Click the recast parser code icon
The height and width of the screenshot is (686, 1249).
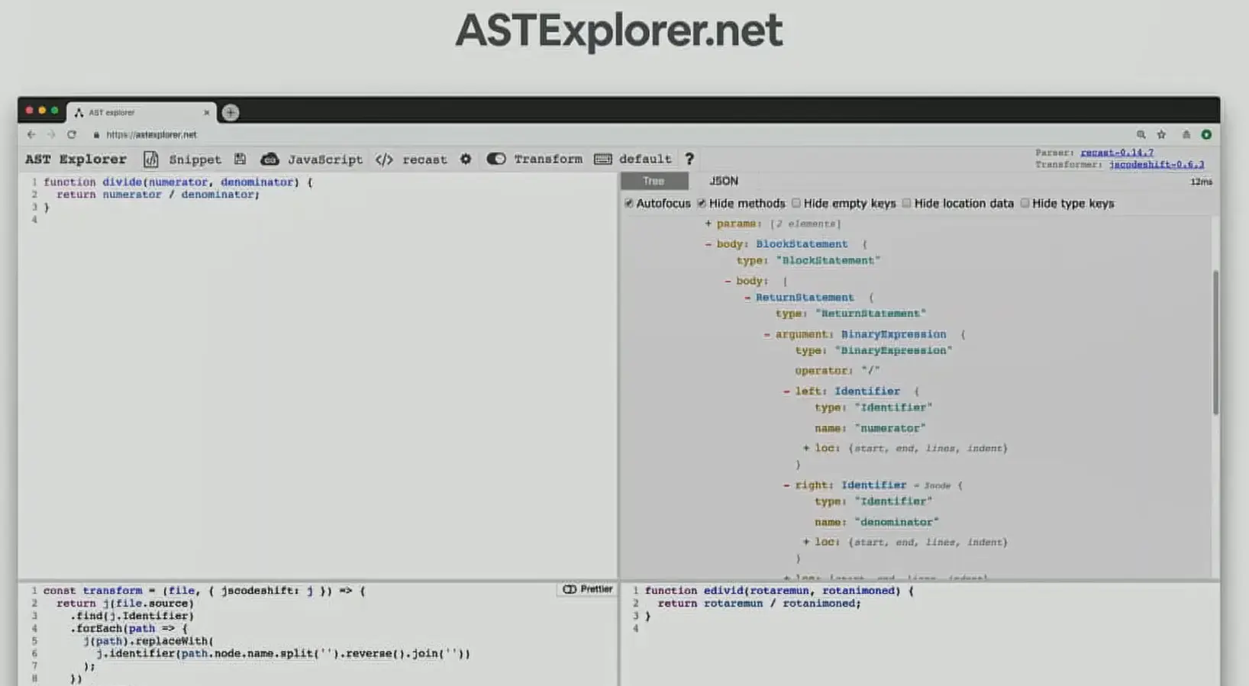pos(384,159)
